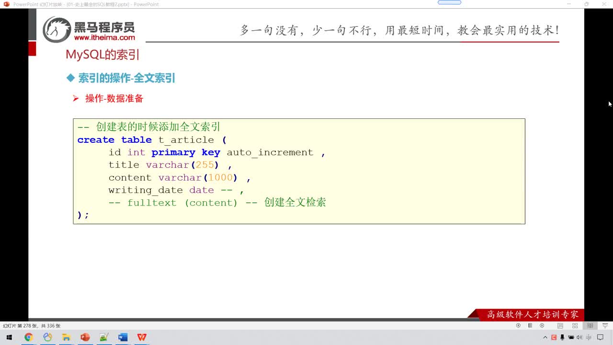The width and height of the screenshot is (613, 345).
Task: Click the '操作-数据准备' subheading
Action: 114,99
